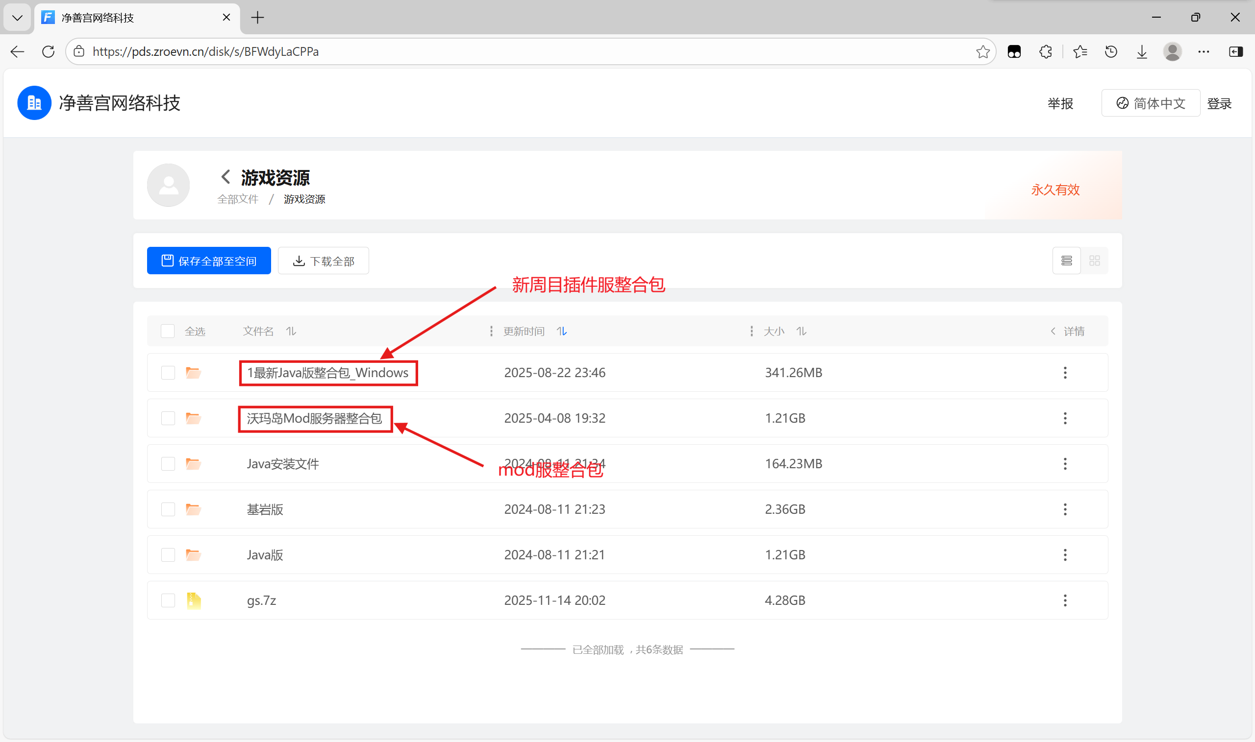Switch to list view layout icon
1255x742 pixels.
click(x=1066, y=261)
